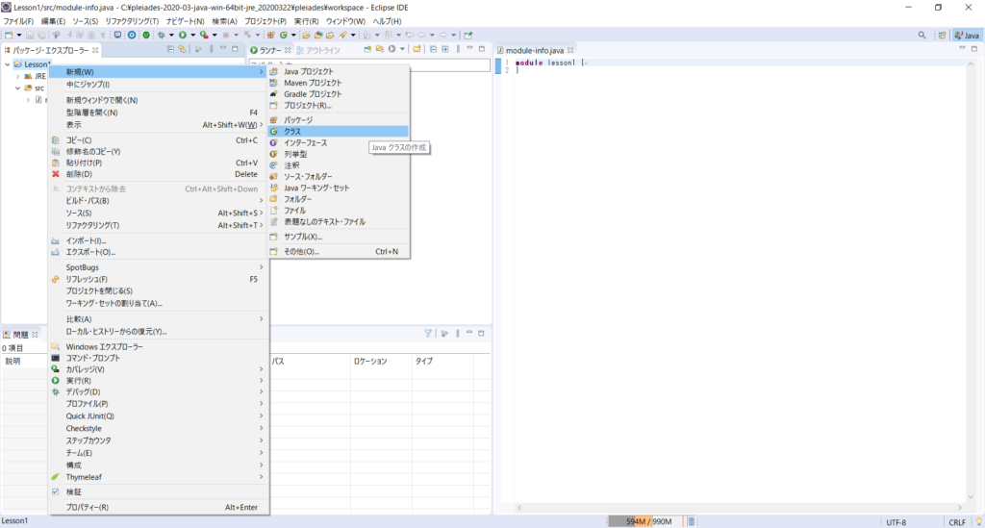Select Problems (問題) view tab

click(x=21, y=335)
